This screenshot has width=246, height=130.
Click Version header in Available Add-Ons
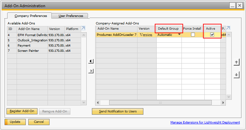(56, 29)
